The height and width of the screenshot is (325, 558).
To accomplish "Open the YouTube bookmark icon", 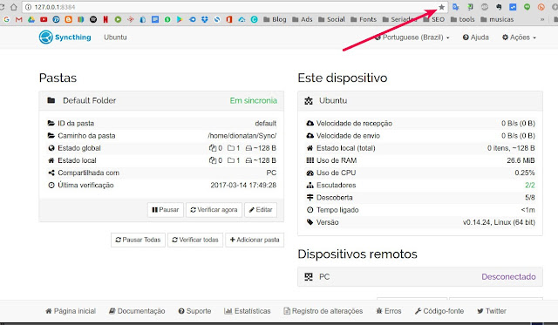I will tap(44, 19).
